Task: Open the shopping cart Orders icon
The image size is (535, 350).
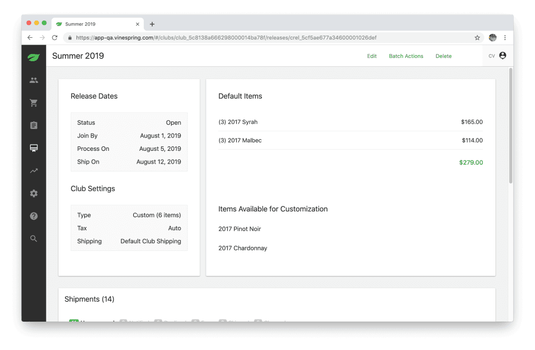Action: pos(33,103)
